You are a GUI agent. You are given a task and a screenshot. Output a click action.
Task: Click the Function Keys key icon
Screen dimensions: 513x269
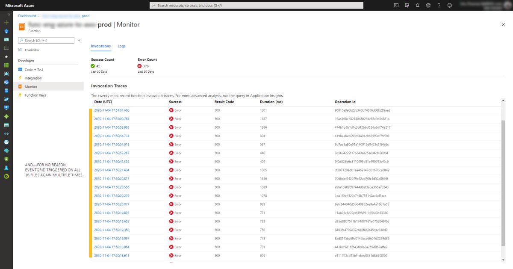tap(20, 95)
